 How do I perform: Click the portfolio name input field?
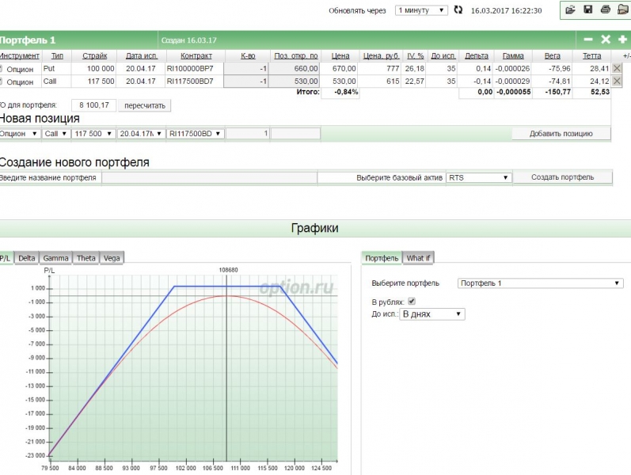(209, 177)
